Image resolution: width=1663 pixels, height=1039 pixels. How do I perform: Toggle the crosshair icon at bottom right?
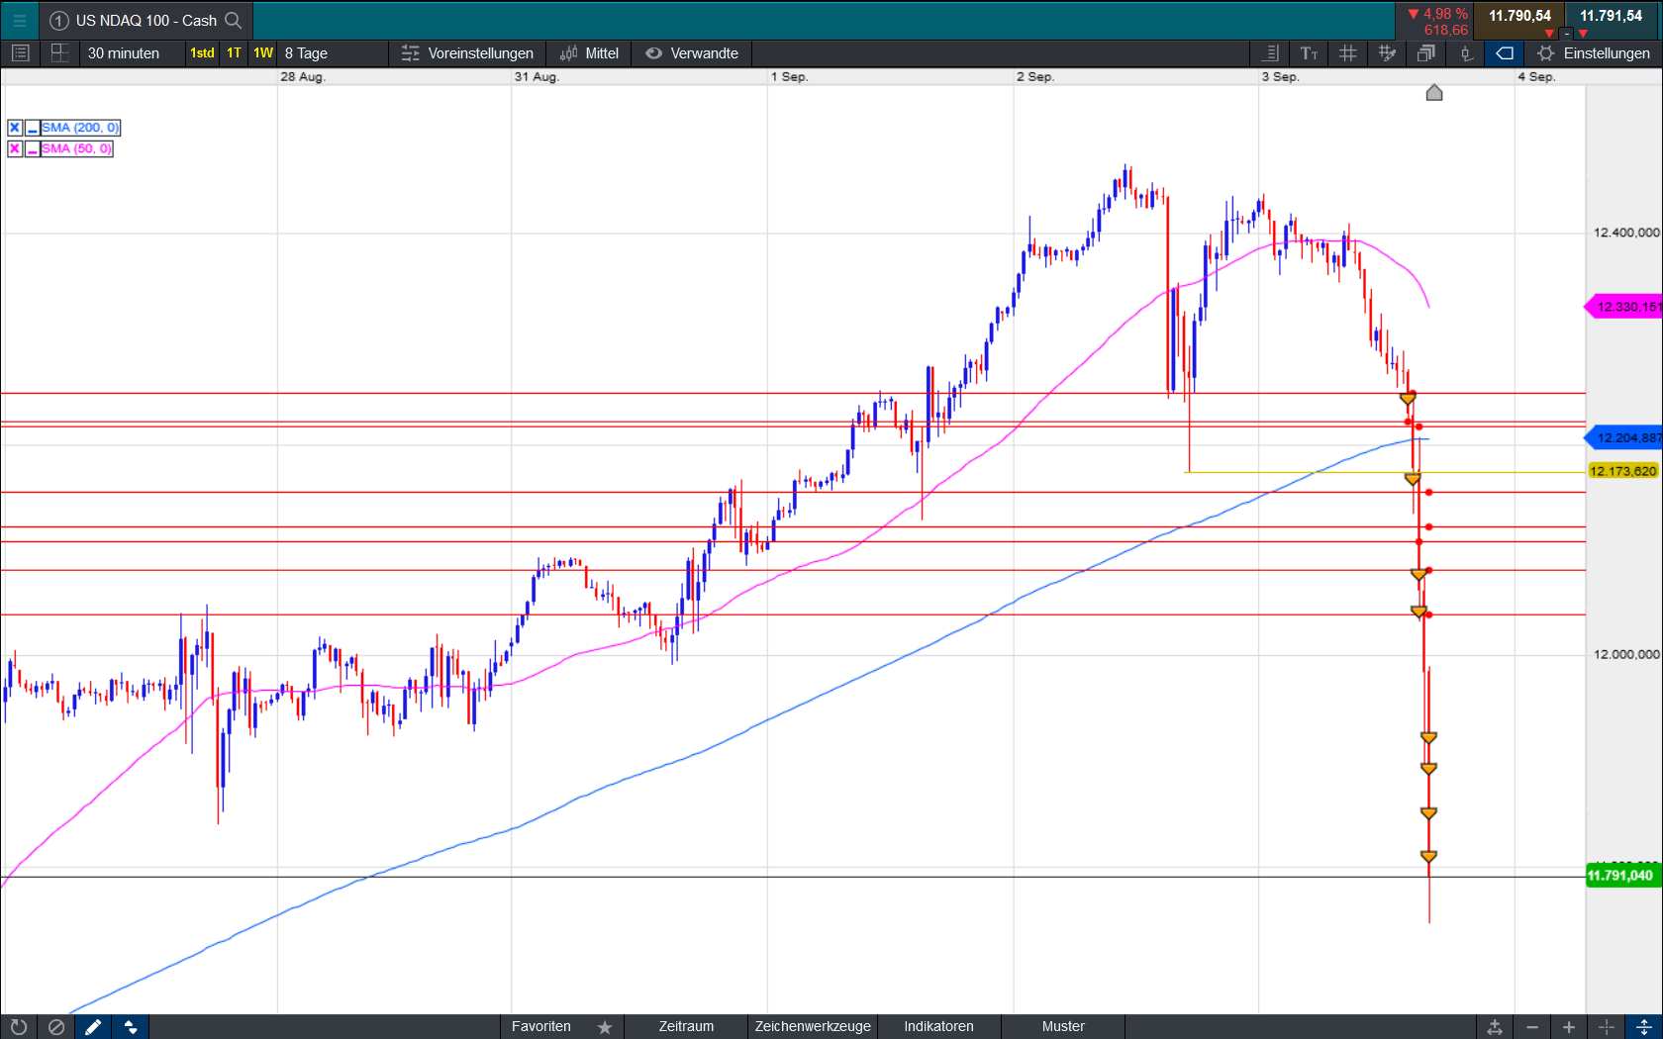pyautogui.click(x=1607, y=1027)
